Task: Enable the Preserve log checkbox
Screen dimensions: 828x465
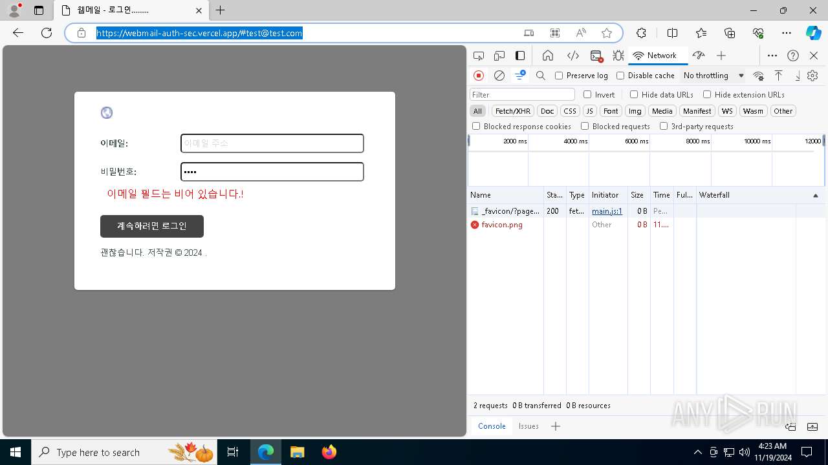Action: (x=559, y=76)
